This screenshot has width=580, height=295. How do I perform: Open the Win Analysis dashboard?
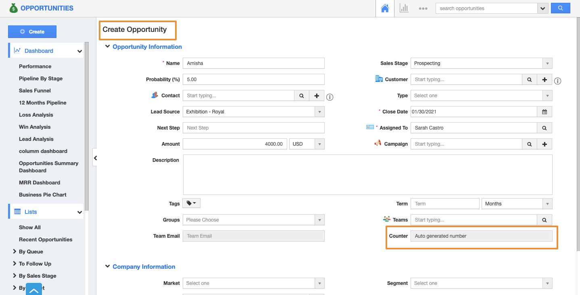click(35, 127)
